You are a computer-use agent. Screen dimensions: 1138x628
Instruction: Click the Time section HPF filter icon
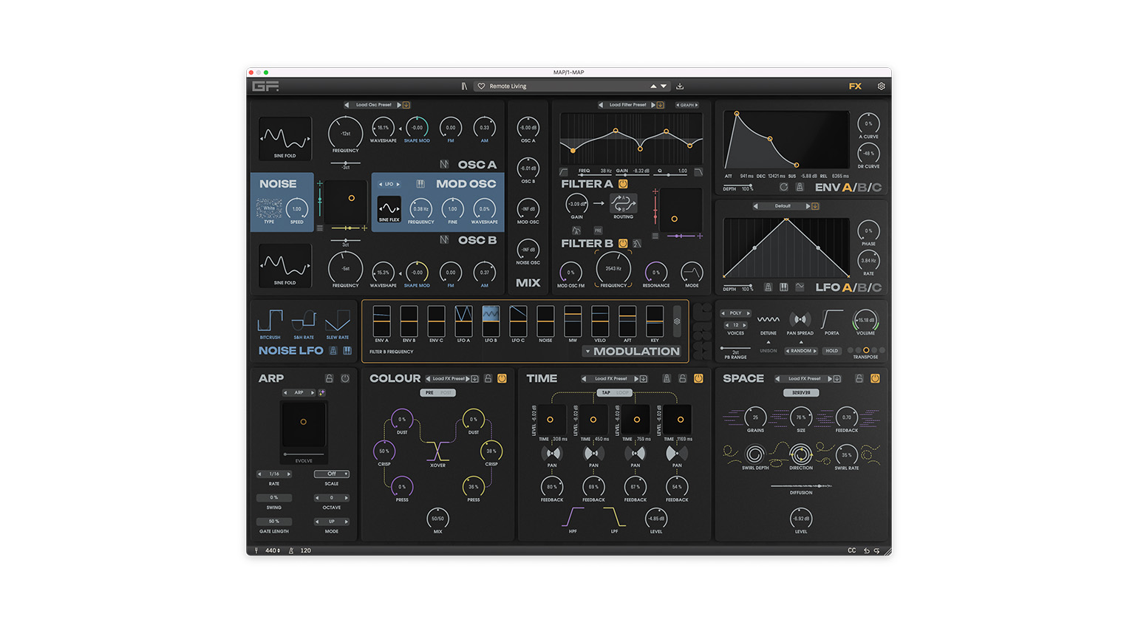573,518
